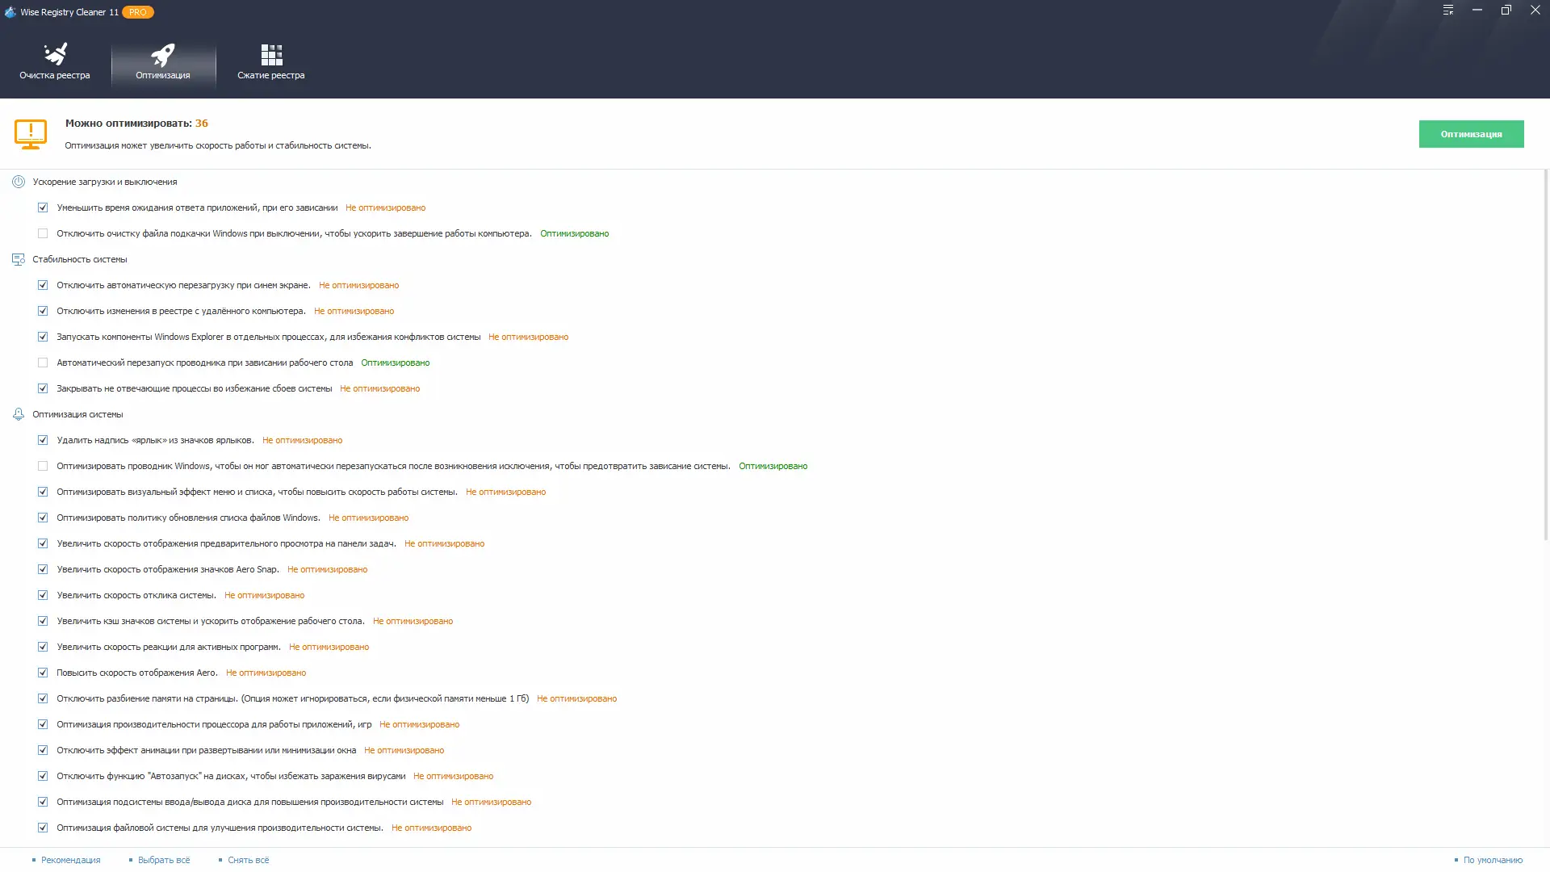Screen dimensions: 1550x872
Task: Click the system stability section icon
Action: (x=19, y=259)
